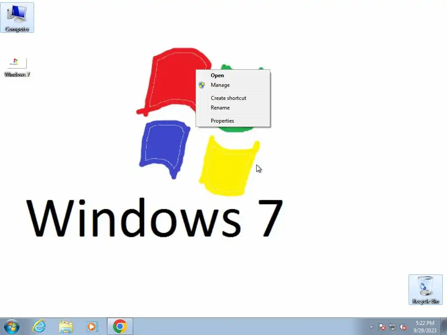
Task: Choose Properties in the context menu
Action: point(233,121)
